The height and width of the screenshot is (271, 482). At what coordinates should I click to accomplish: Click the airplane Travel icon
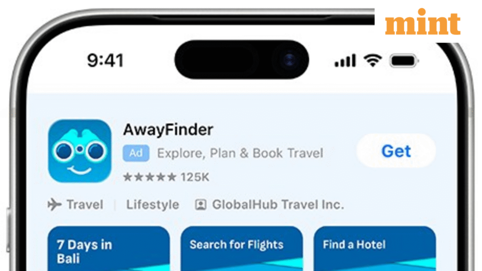55,204
